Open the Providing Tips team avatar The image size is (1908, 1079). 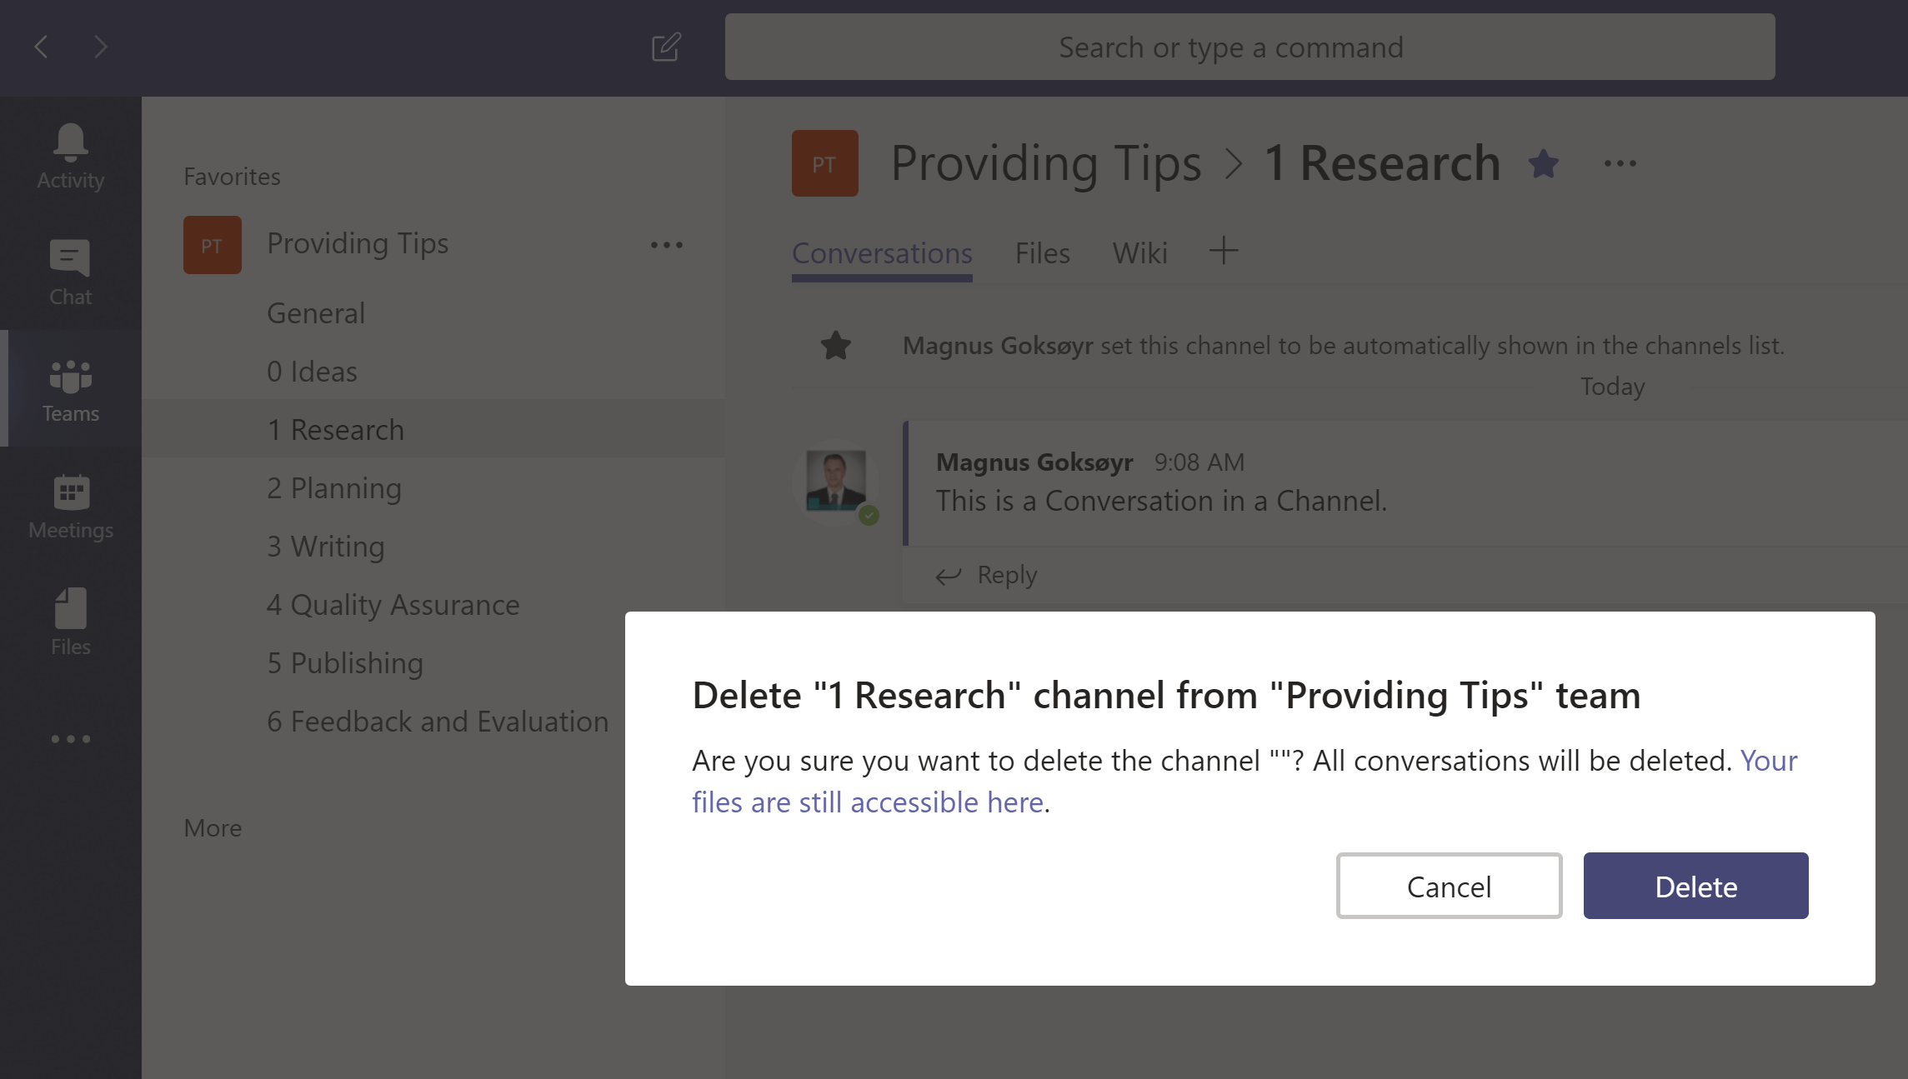[x=212, y=244]
